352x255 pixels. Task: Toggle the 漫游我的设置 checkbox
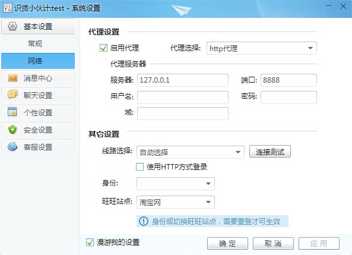pyautogui.click(x=90, y=242)
